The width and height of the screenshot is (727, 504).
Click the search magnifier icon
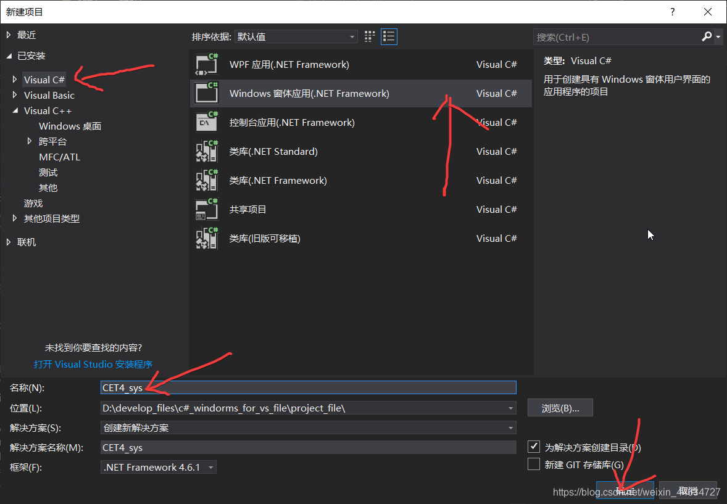click(707, 36)
